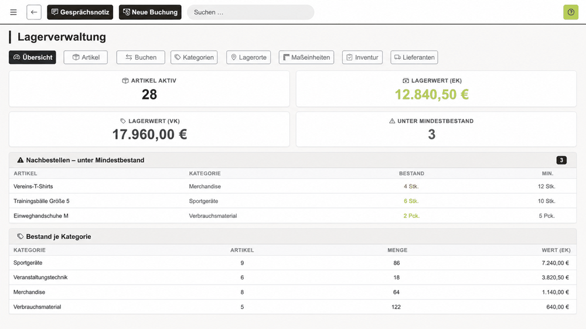Click the Veranstaltungstechnik category row
The height and width of the screenshot is (329, 586).
coord(292,277)
